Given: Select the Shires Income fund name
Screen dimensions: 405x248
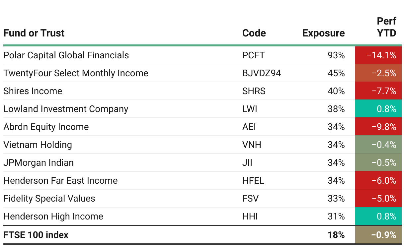Looking at the screenshot, I should [x=33, y=91].
